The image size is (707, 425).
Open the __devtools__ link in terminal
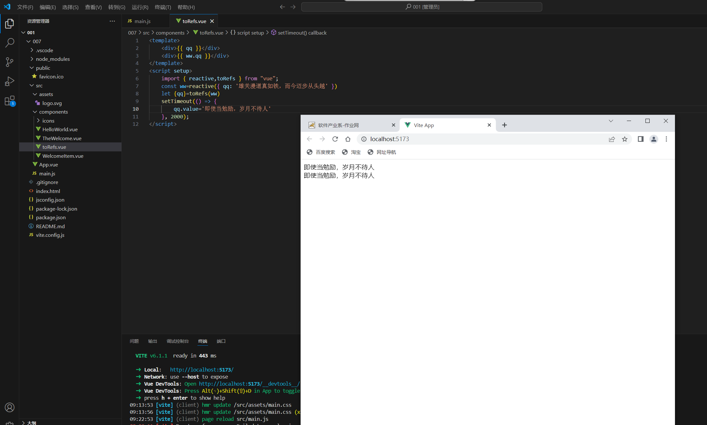tap(249, 384)
